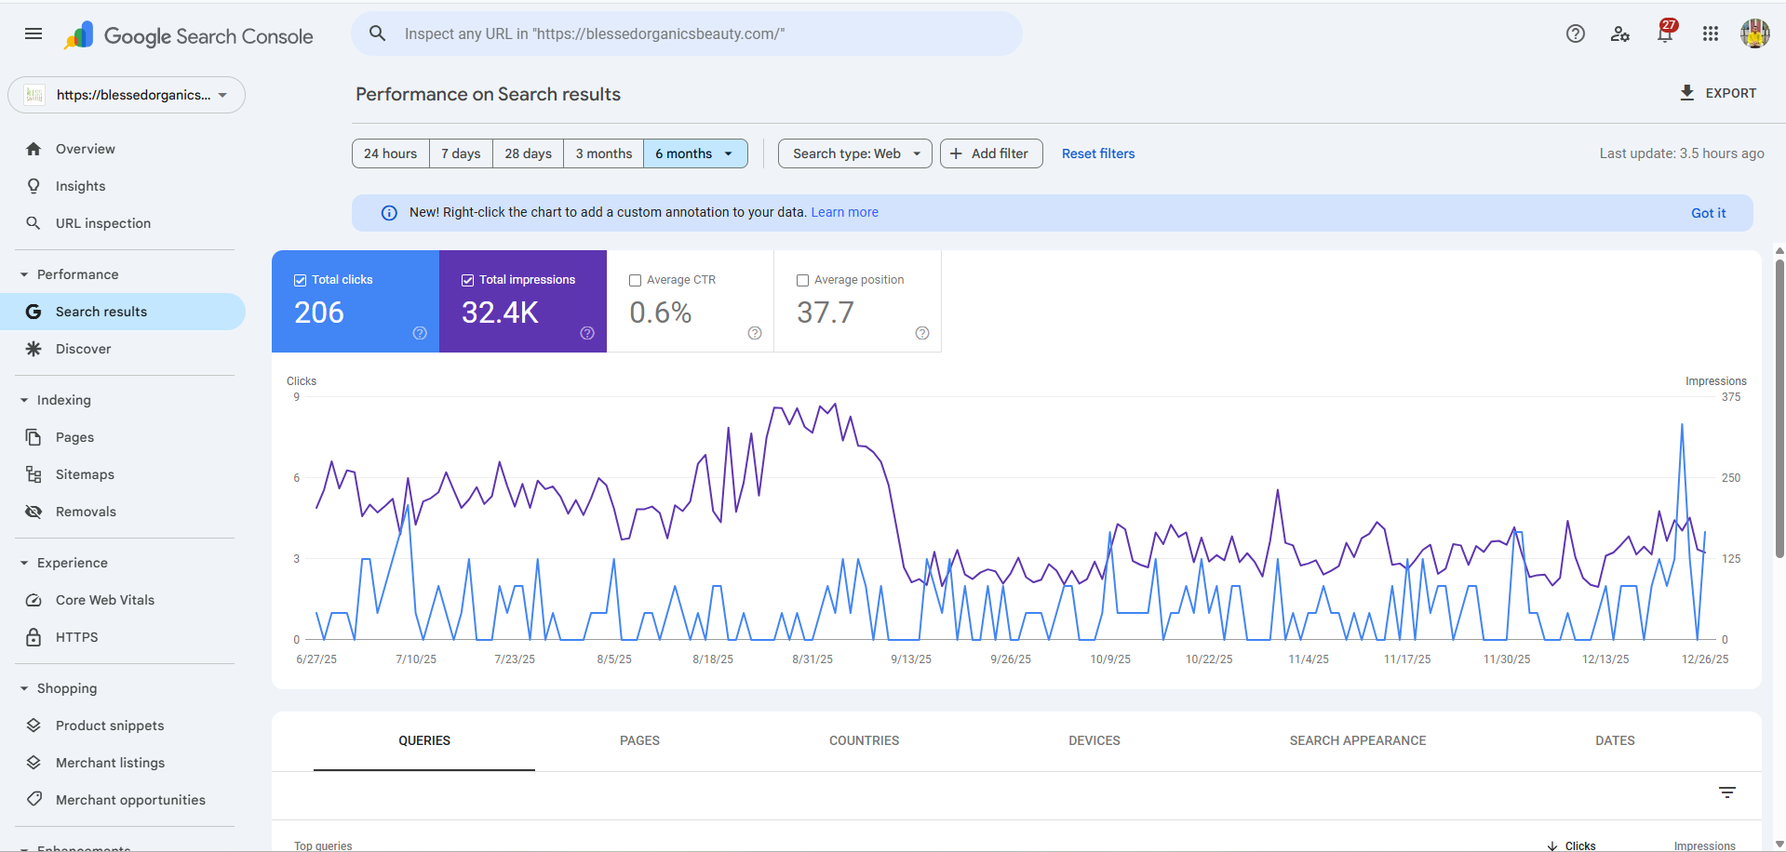
Task: Open the Core Web Vitals report
Action: coord(104,599)
